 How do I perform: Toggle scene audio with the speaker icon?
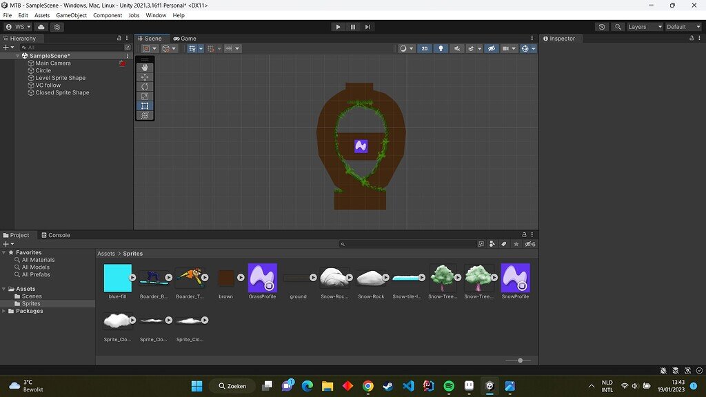click(458, 48)
